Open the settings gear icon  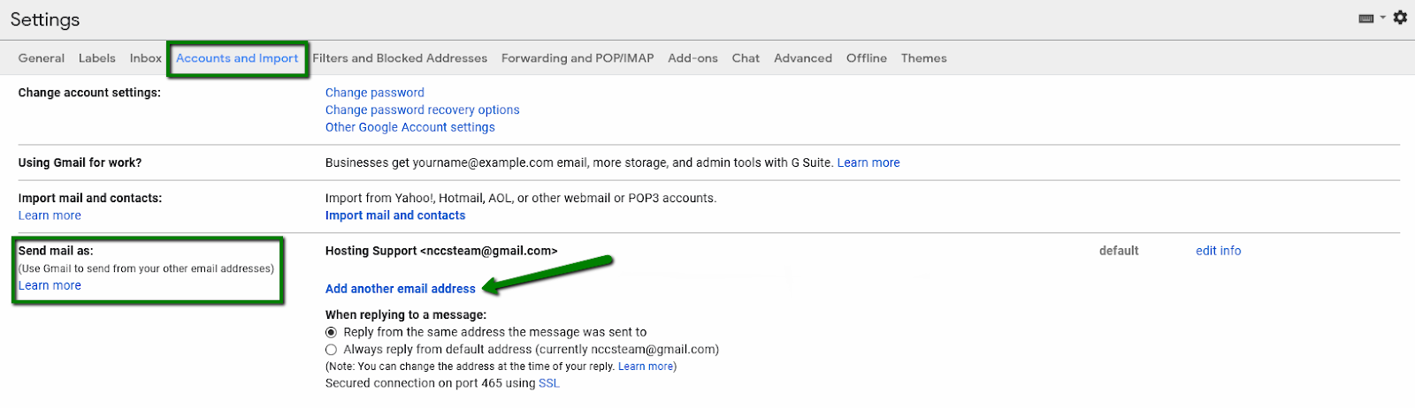click(1400, 18)
